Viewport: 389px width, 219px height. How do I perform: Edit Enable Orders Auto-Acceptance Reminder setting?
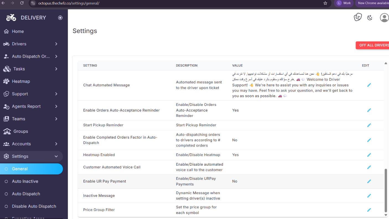click(x=369, y=110)
